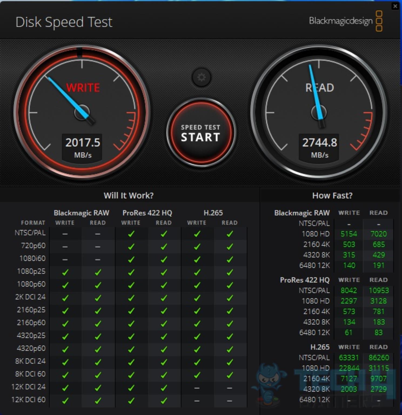Open the settings gear above the Start button
Image resolution: width=402 pixels, height=415 pixels.
201,78
